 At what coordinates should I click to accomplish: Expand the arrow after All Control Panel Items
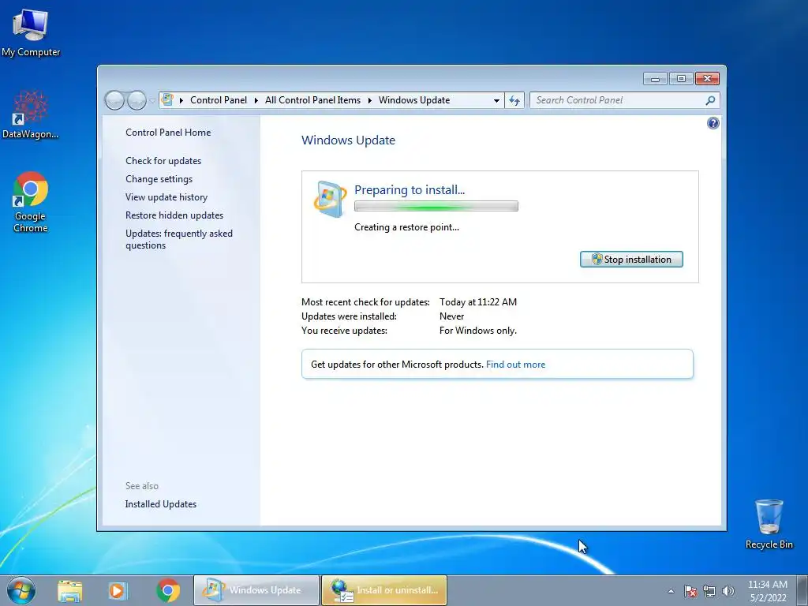tap(370, 100)
